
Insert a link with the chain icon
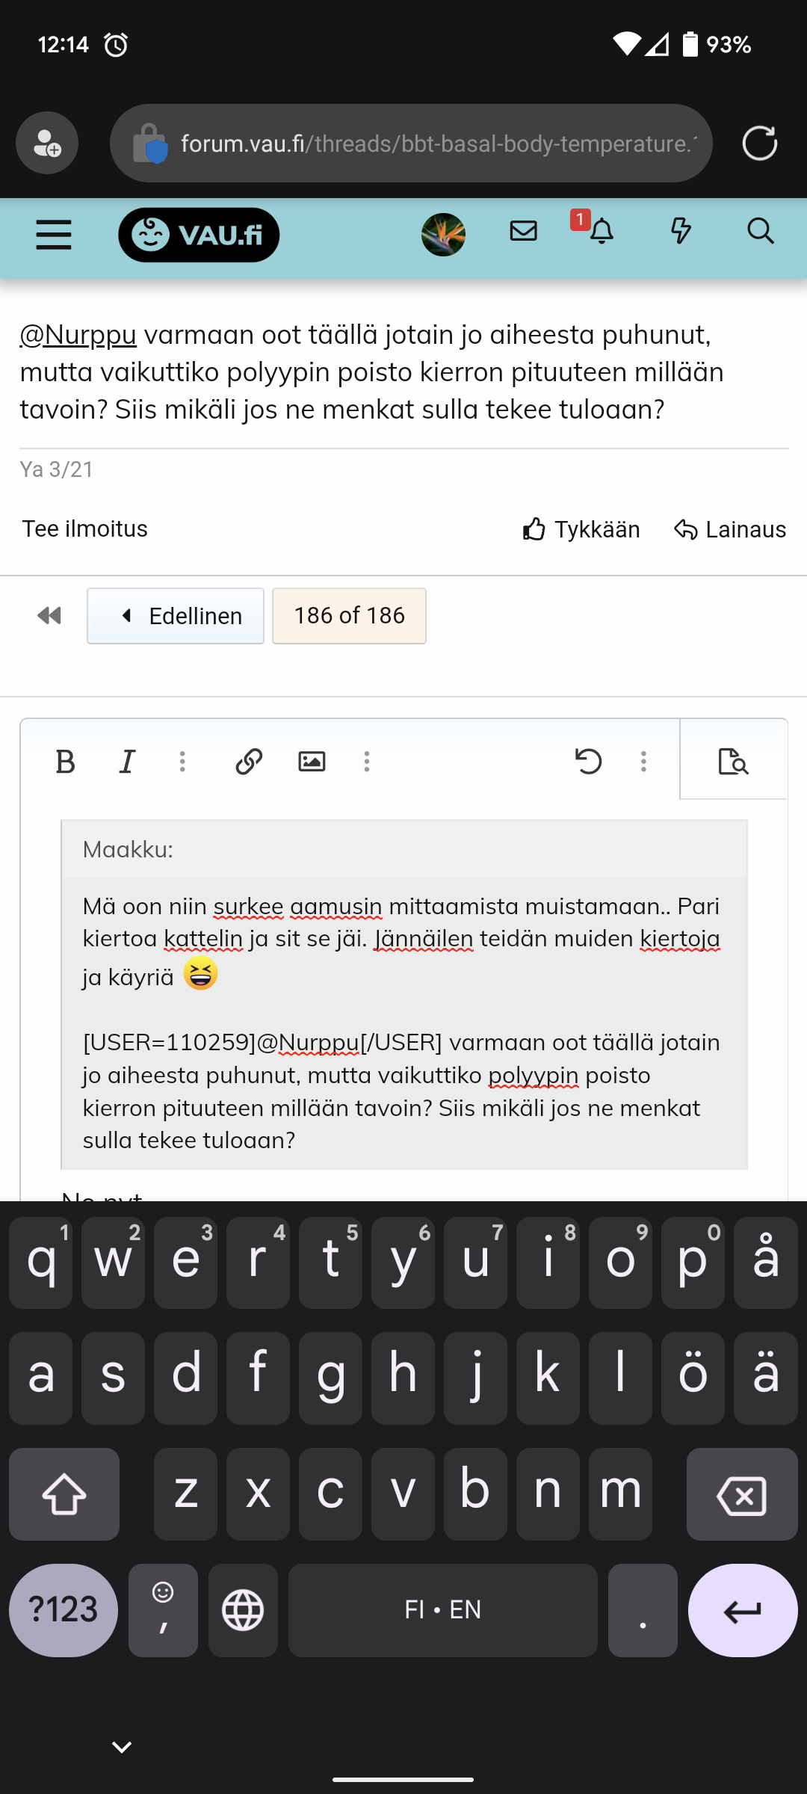[x=249, y=762]
